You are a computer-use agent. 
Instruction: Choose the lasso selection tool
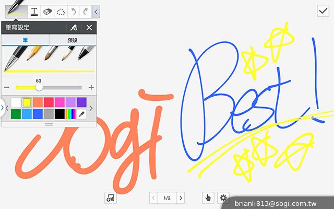coord(61,10)
